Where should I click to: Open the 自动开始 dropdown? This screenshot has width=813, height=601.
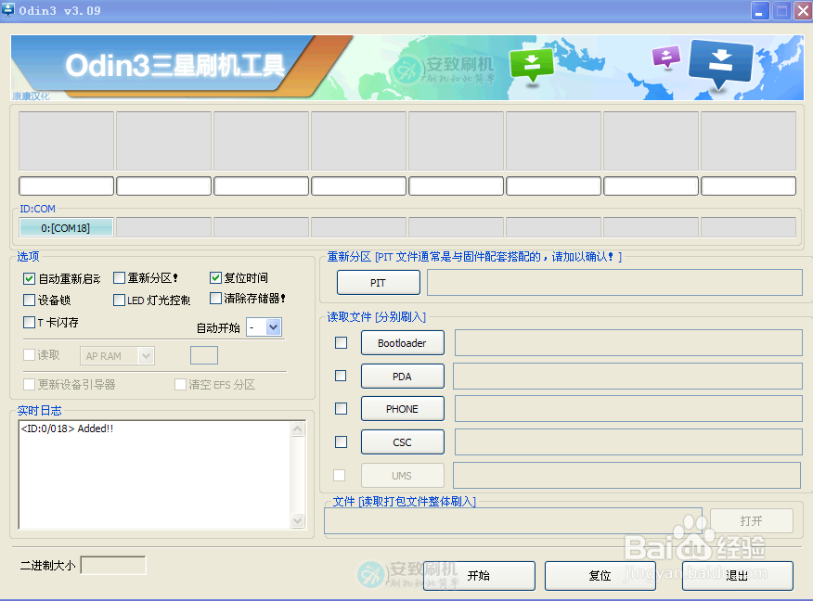pyautogui.click(x=273, y=326)
